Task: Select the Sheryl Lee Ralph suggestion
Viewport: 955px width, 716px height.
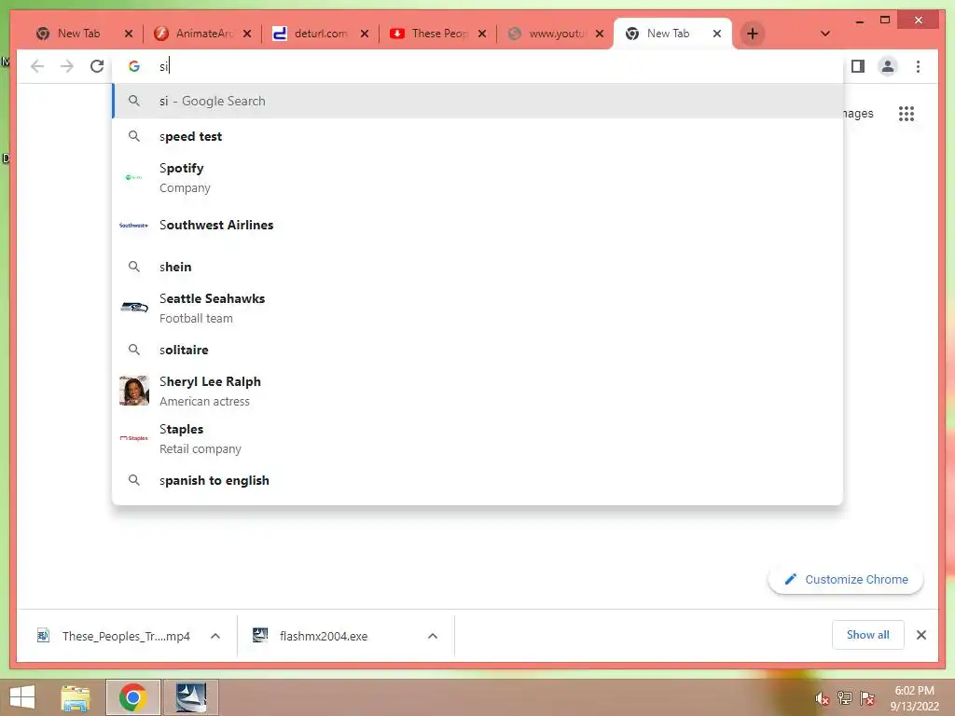Action: [477, 391]
